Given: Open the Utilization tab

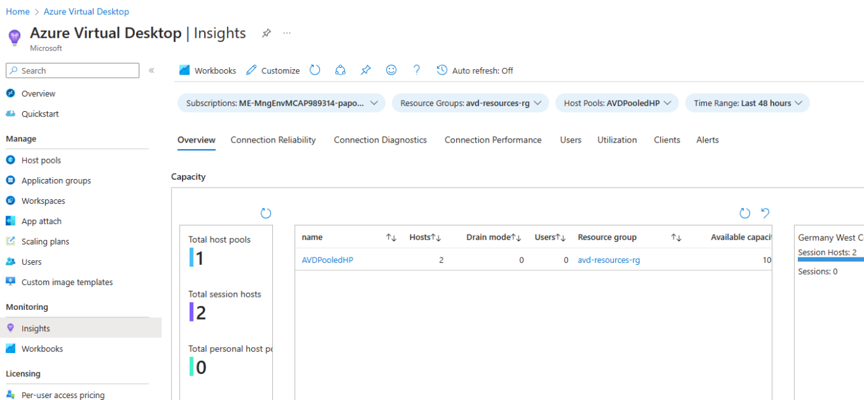Looking at the screenshot, I should click(x=617, y=139).
